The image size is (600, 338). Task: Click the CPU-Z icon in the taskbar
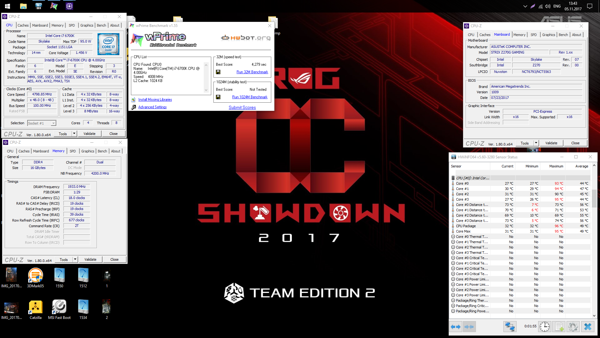(x=69, y=6)
